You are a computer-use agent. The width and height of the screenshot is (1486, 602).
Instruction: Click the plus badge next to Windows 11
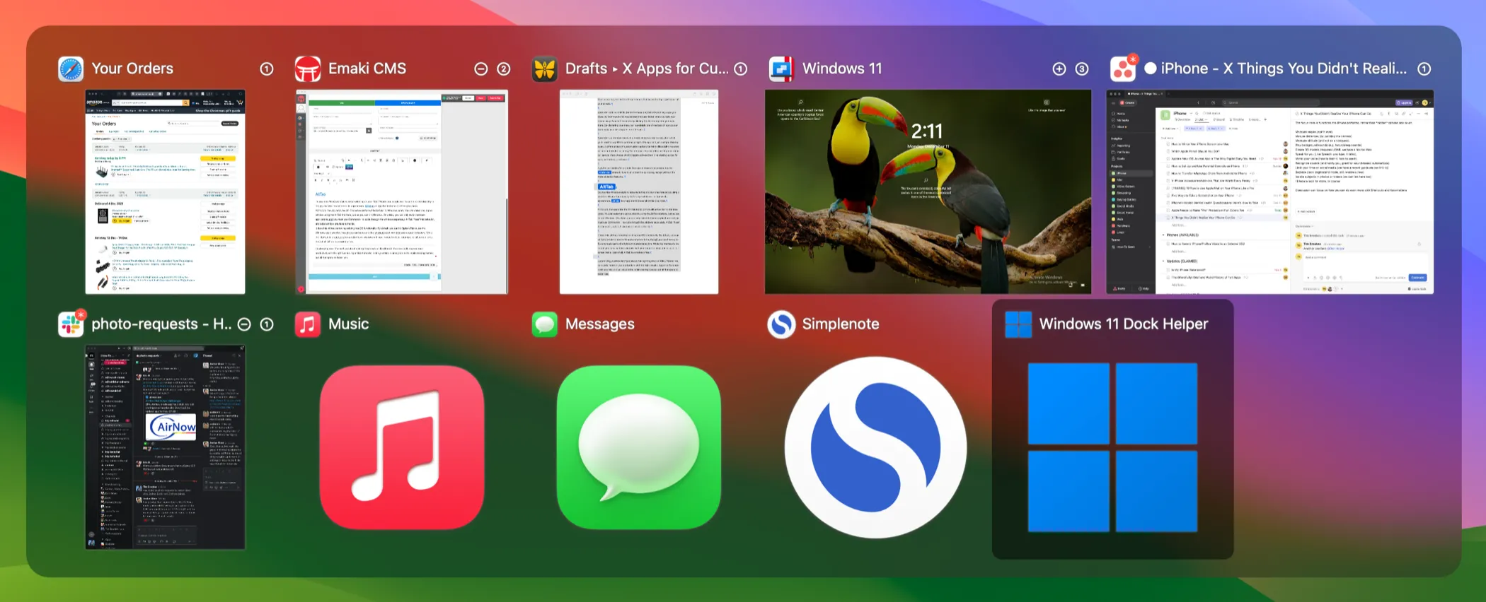(x=1059, y=69)
